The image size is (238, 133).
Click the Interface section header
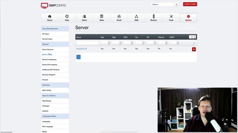[55, 85]
